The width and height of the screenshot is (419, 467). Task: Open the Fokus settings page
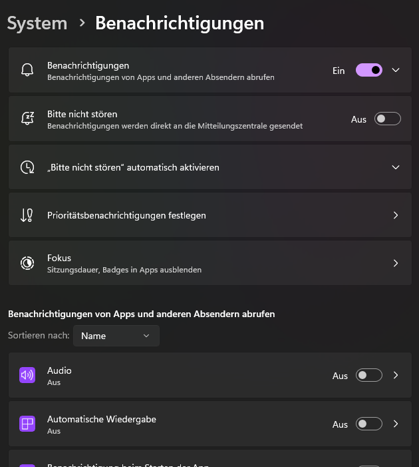(396, 263)
